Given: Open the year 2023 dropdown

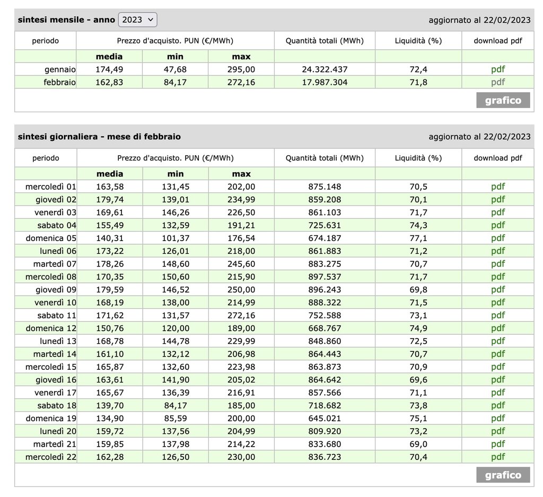Looking at the screenshot, I should [x=137, y=20].
